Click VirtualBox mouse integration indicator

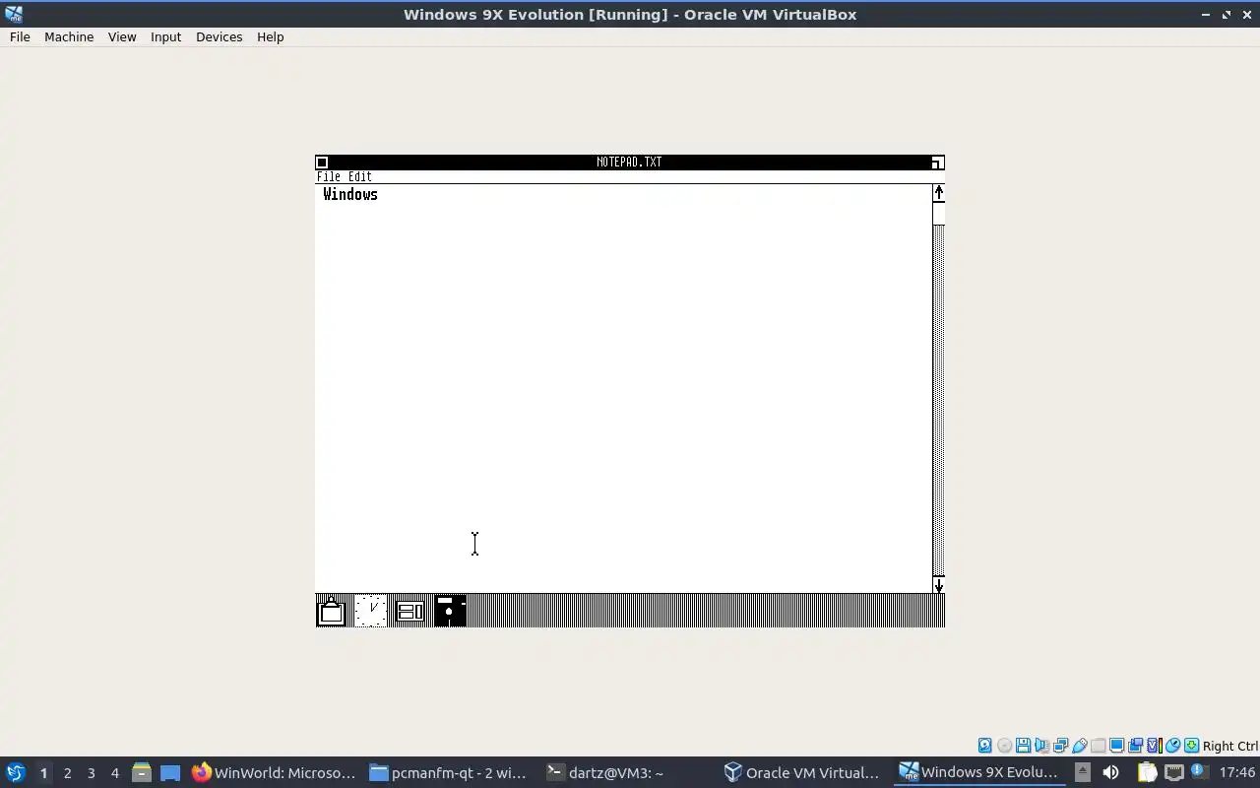tap(1172, 746)
